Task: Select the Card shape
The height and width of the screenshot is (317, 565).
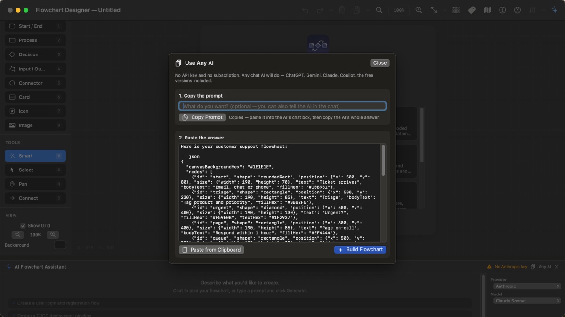Action: tap(35, 97)
